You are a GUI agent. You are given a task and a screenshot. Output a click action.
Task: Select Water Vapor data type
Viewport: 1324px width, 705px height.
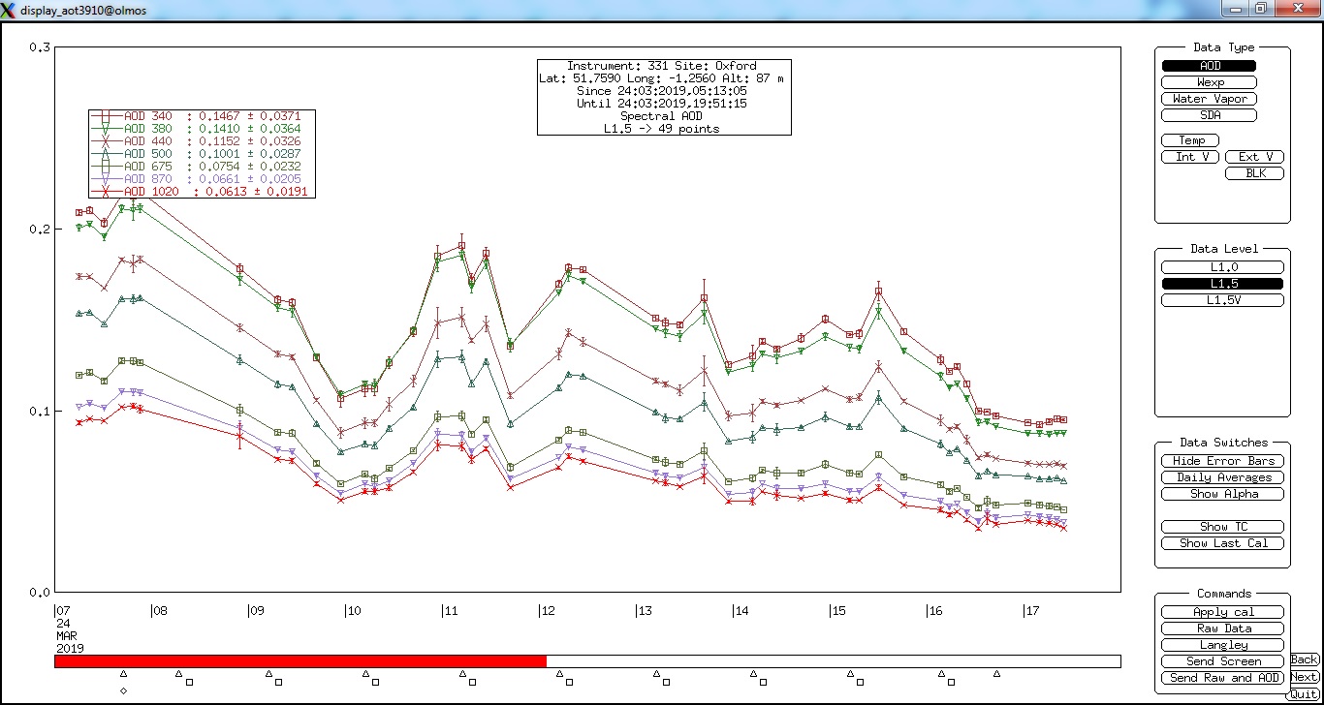[x=1209, y=99]
